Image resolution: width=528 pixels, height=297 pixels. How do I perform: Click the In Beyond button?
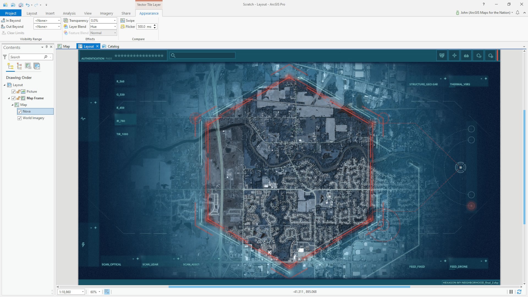(x=11, y=21)
